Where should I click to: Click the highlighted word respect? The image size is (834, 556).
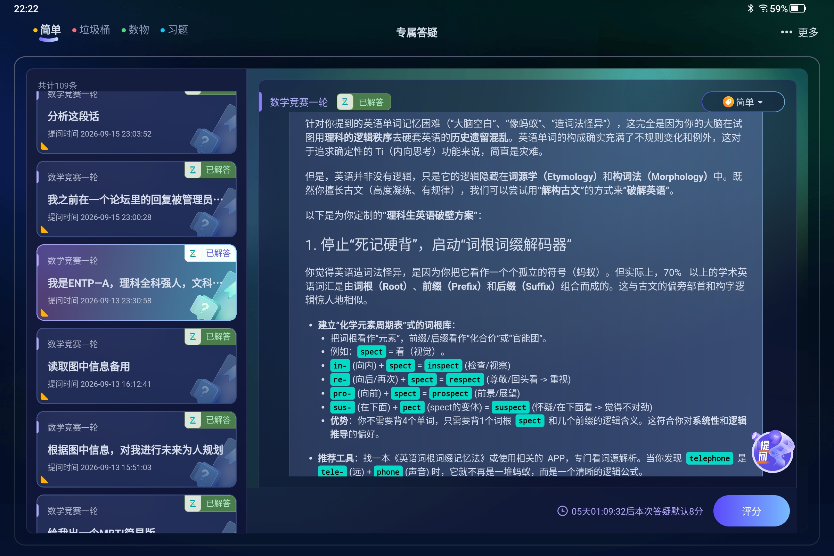tap(465, 379)
